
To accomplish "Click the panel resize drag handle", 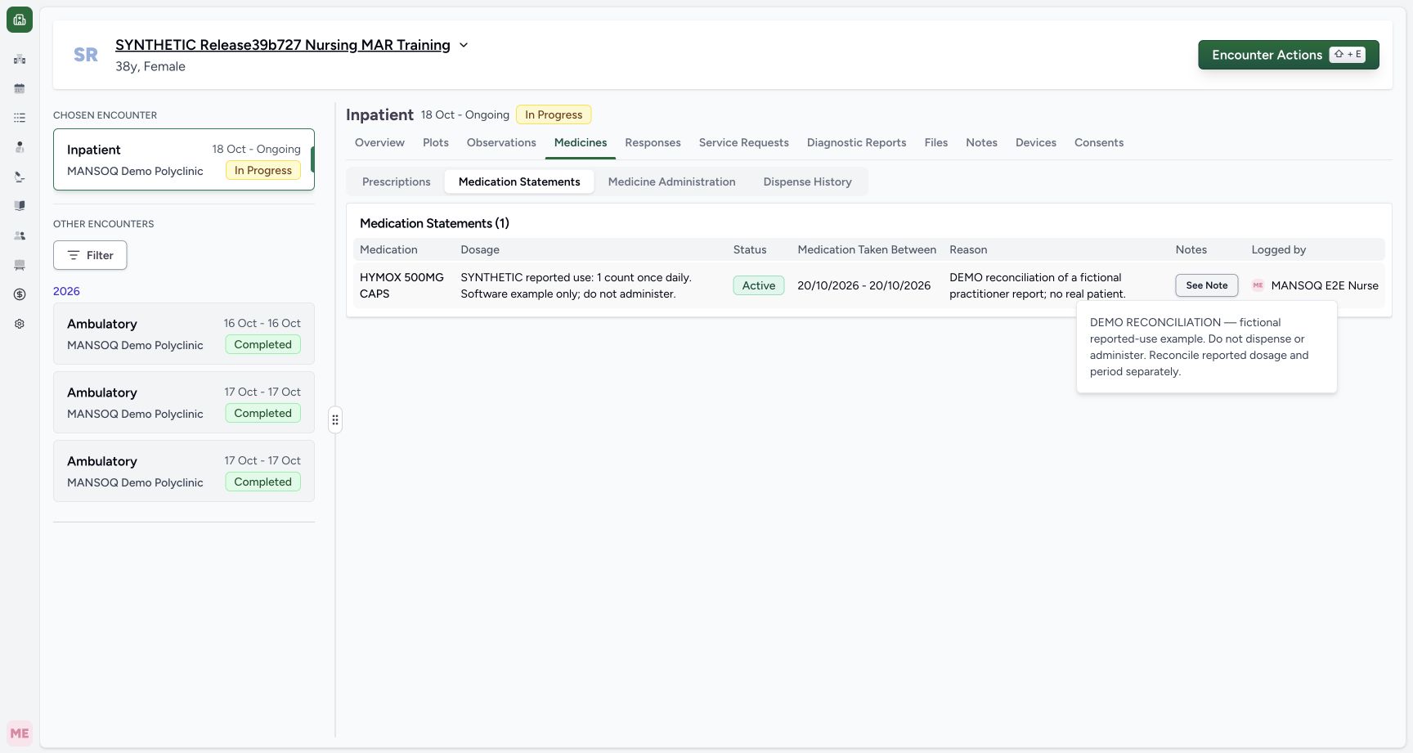I will [x=335, y=420].
